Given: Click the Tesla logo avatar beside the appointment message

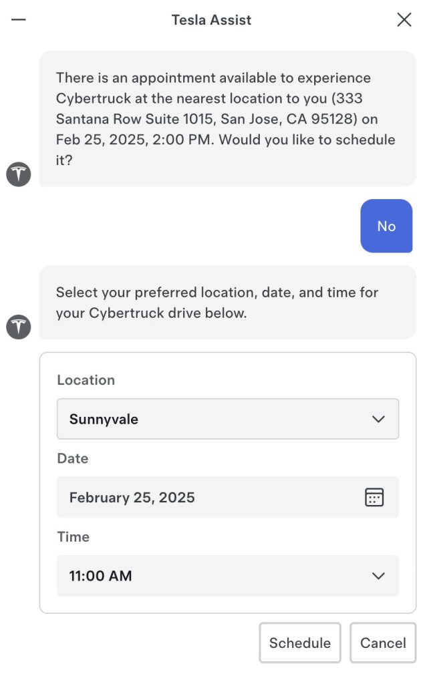Looking at the screenshot, I should pyautogui.click(x=19, y=174).
